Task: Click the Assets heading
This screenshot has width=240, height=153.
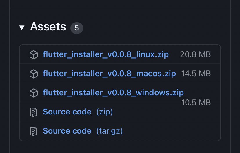Action: click(x=48, y=27)
